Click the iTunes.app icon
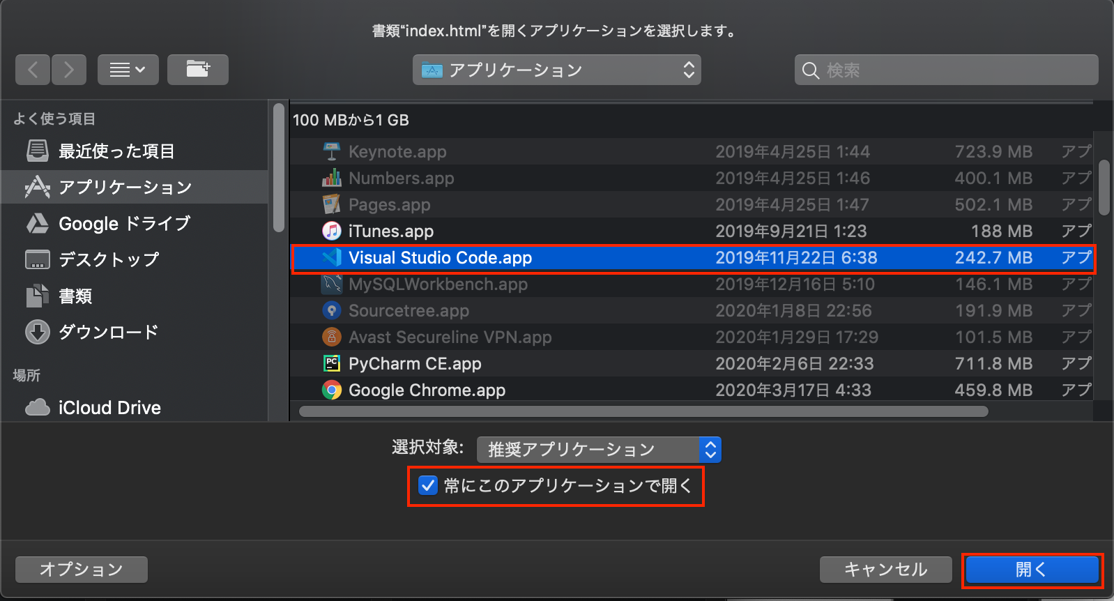Screen dimensions: 1114x601 (332, 231)
